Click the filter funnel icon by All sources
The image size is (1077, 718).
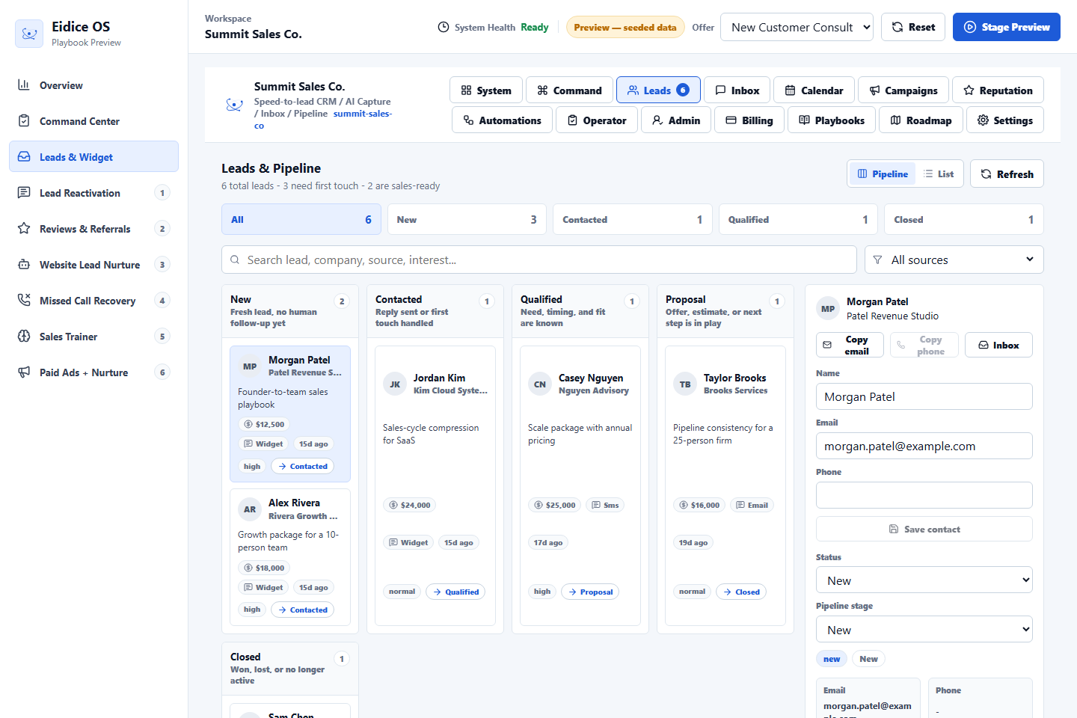tap(877, 260)
